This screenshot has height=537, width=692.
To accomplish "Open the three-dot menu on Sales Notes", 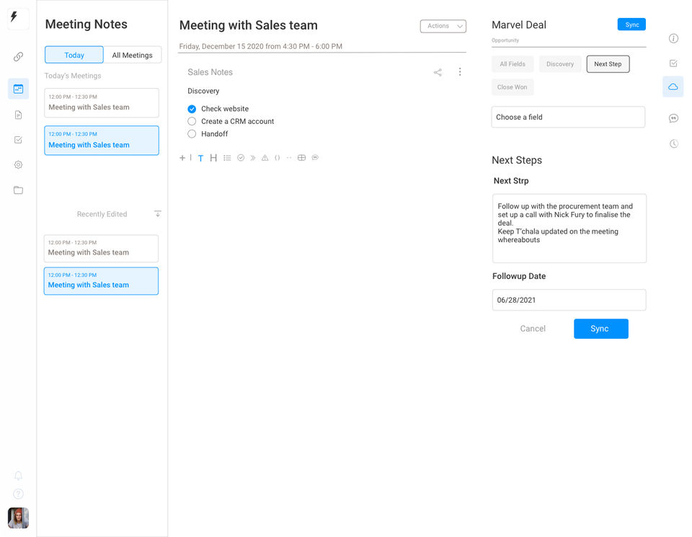I will click(x=460, y=72).
